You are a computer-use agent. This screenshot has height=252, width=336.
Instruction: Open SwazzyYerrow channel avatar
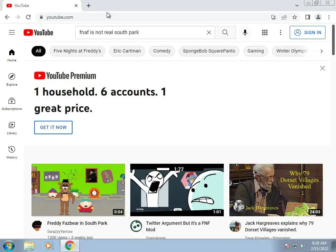tap(37, 226)
